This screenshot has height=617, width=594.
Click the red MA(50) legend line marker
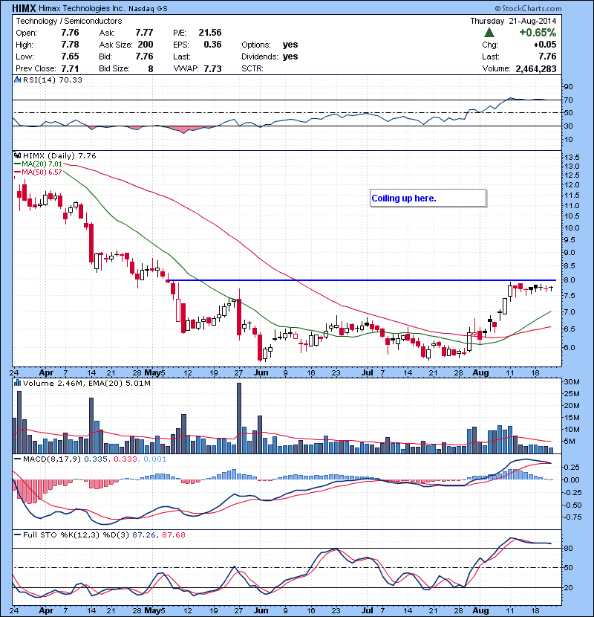point(18,172)
